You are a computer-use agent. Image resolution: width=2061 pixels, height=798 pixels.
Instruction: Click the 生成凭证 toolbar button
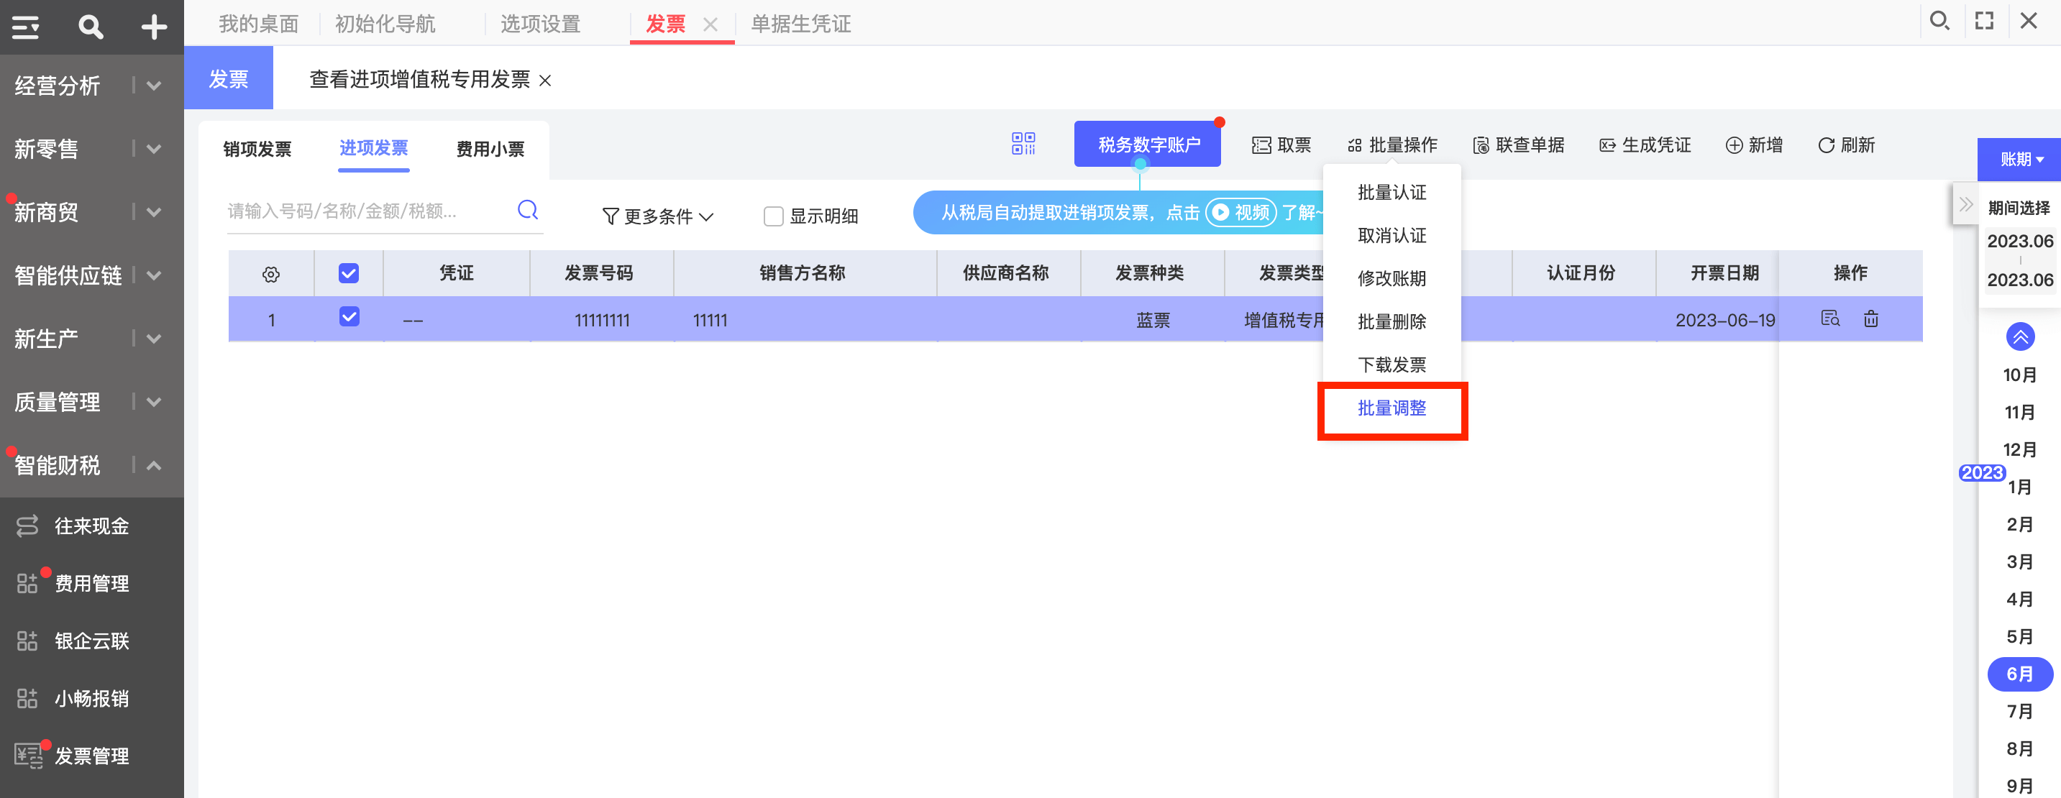coord(1645,145)
